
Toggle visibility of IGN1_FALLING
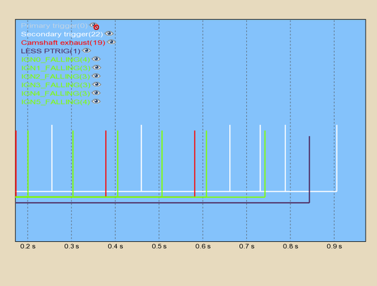[96, 68]
